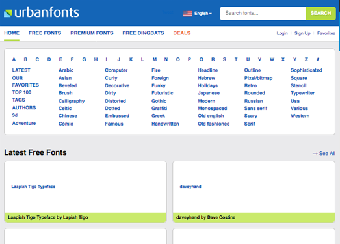
Task: Go to the FREE DINGBATS tab
Action: [x=143, y=33]
